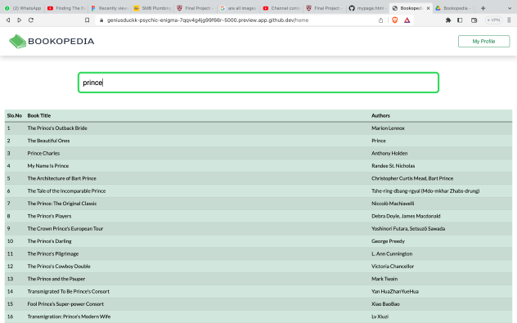This screenshot has width=517, height=323.
Task: Select The Prince's Darling title
Action: (49, 241)
